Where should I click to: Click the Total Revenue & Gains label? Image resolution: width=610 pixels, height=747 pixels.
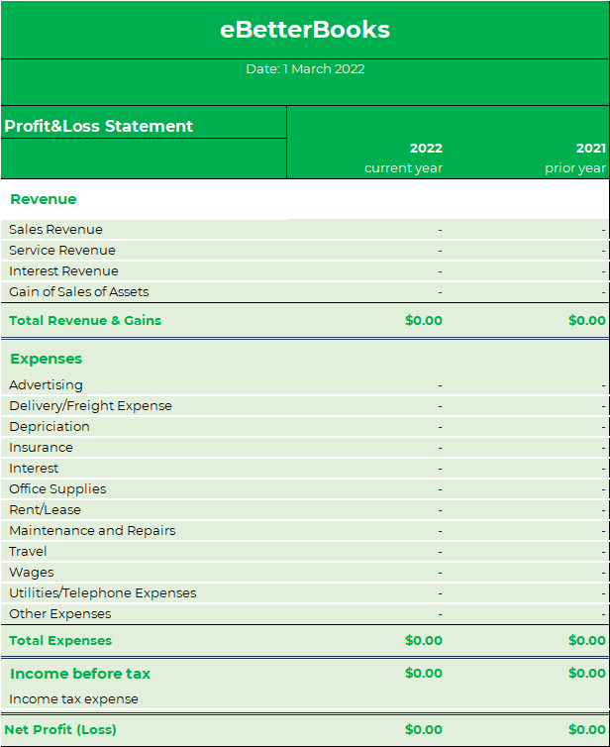[x=85, y=321]
